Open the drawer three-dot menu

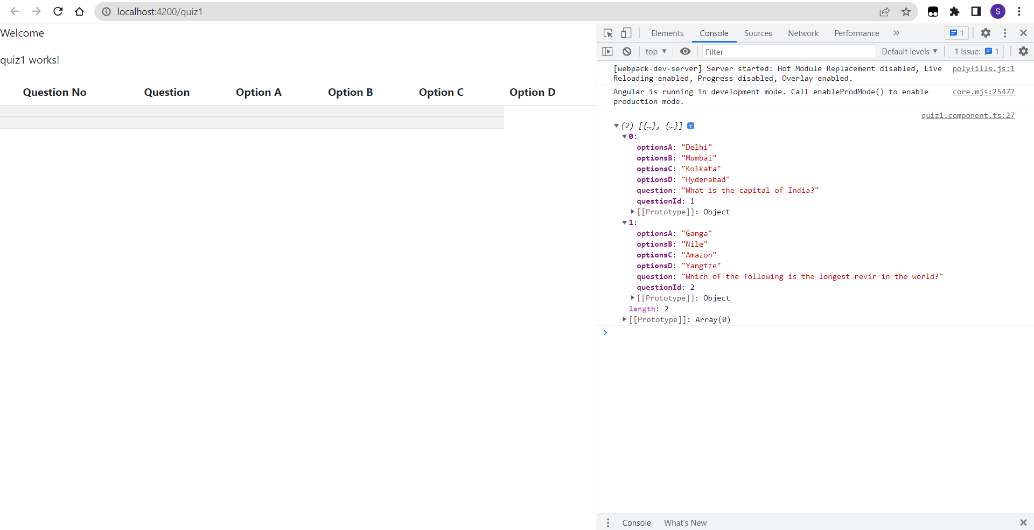pyautogui.click(x=608, y=522)
